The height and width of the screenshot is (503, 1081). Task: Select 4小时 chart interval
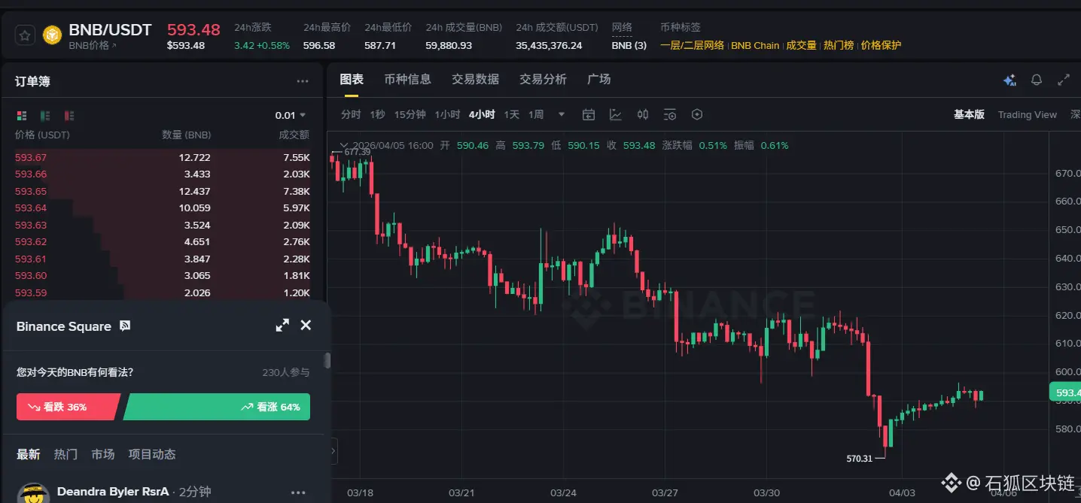coord(482,114)
